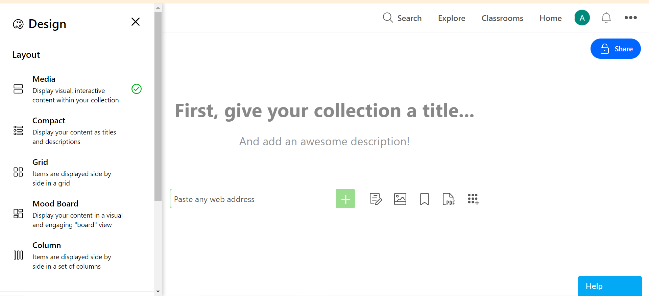Choose the Grid layout
The height and width of the screenshot is (296, 649).
pos(77,172)
